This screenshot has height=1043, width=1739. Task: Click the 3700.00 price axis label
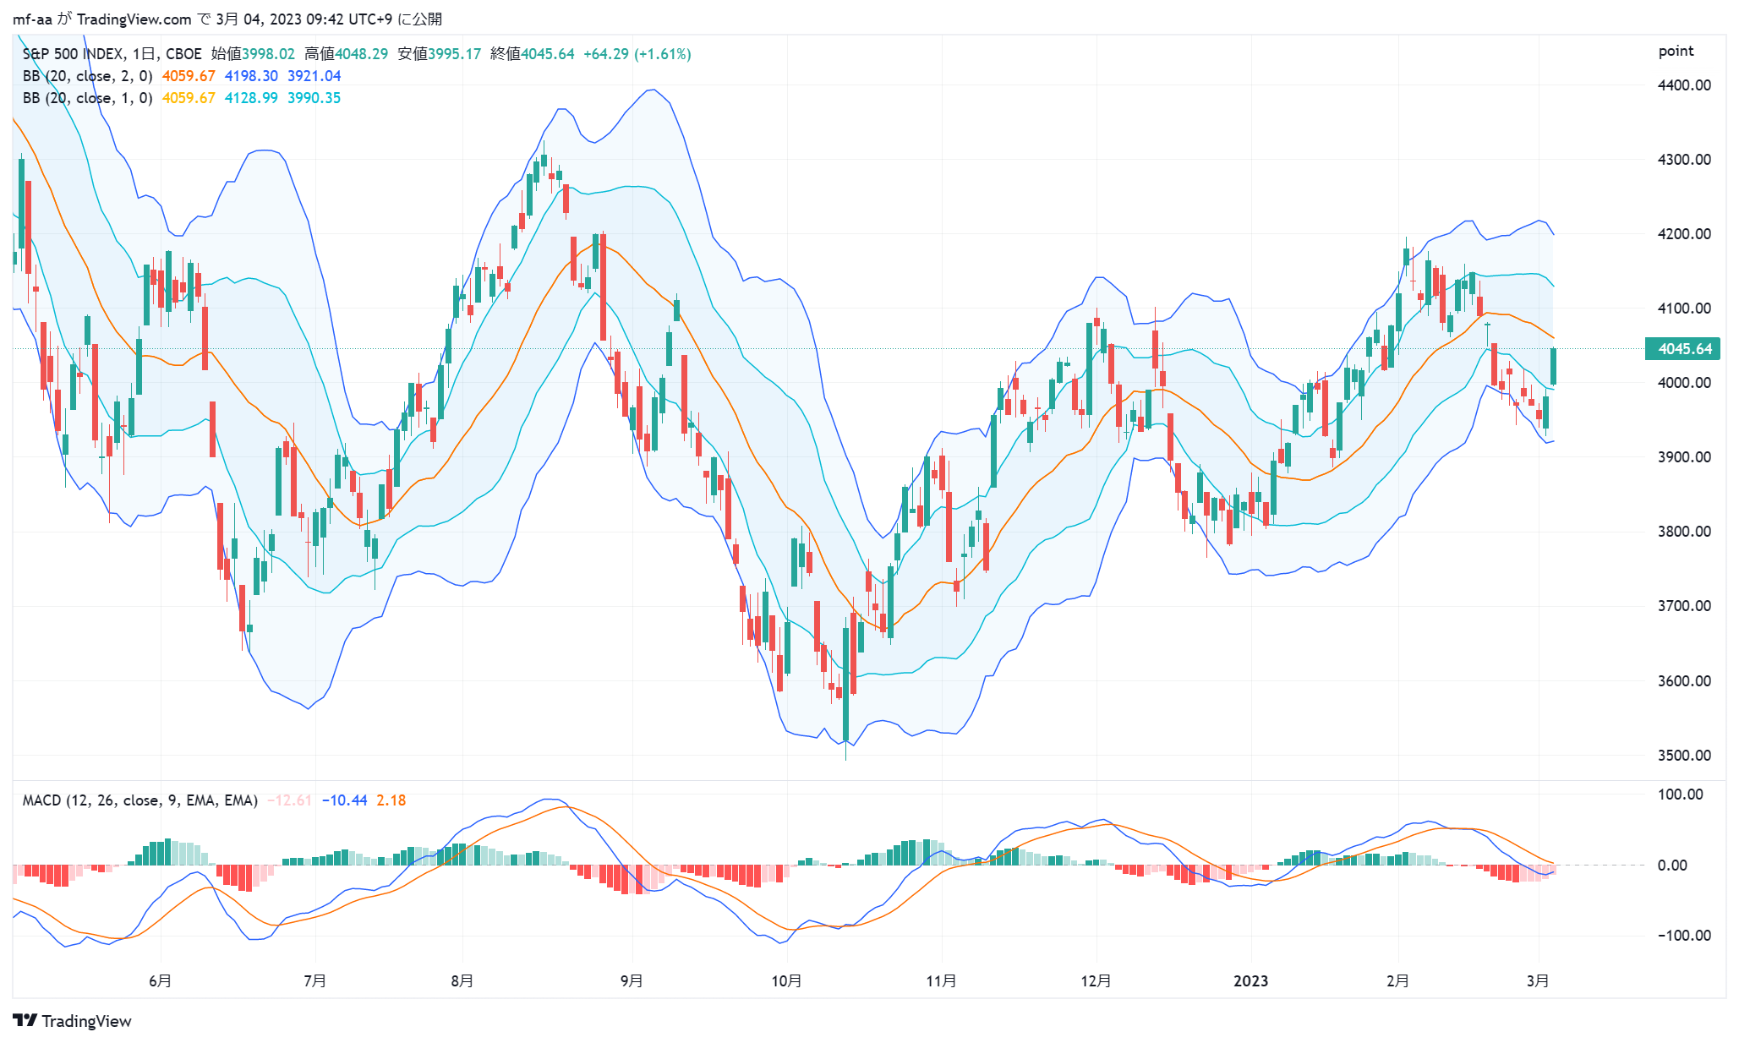1685,606
